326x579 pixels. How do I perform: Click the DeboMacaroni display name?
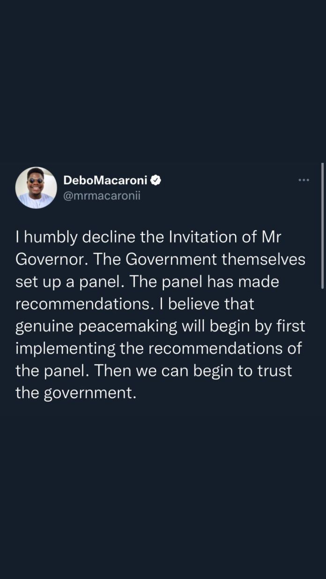click(105, 180)
